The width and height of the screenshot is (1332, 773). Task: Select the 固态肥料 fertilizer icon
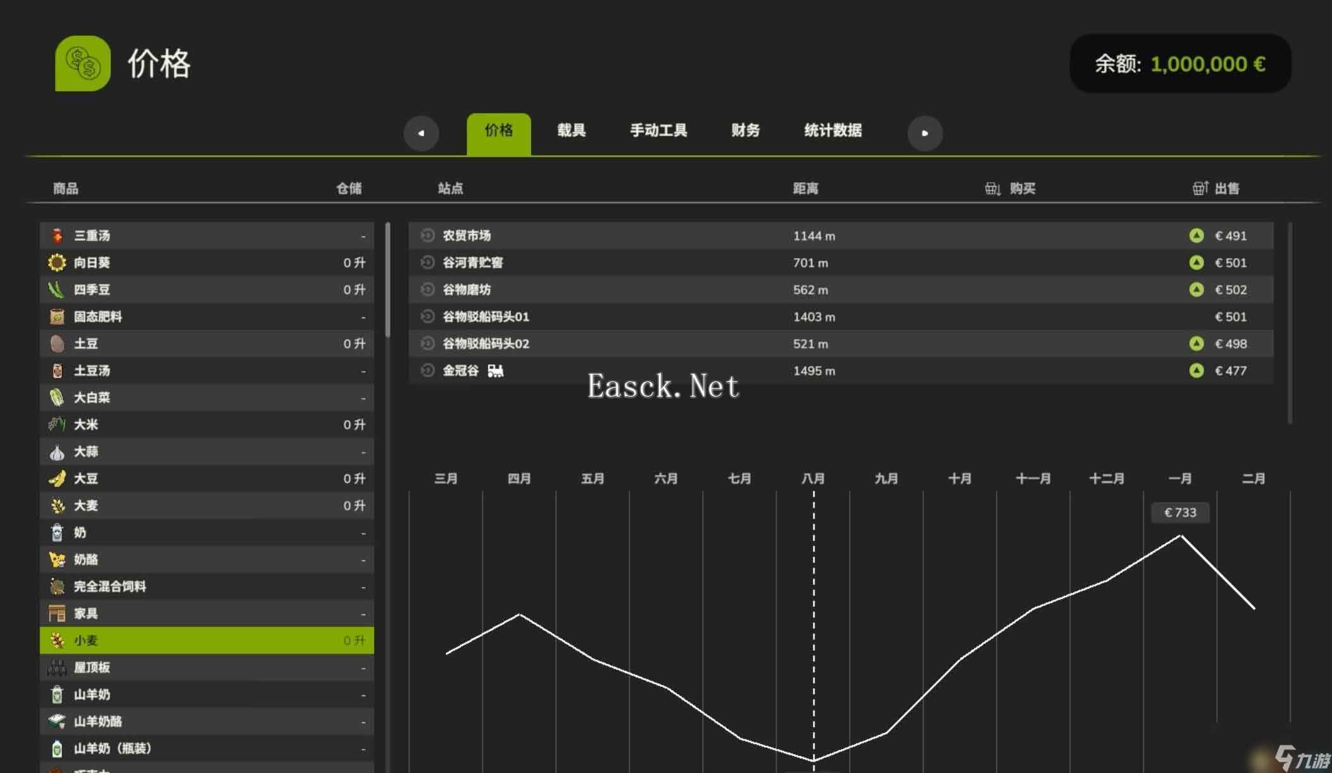(x=57, y=316)
